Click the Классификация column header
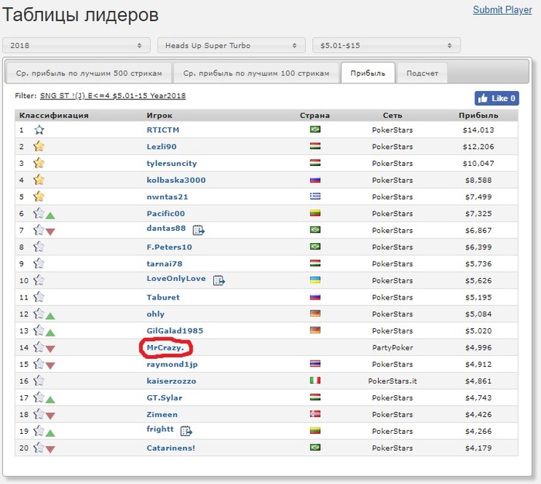The image size is (541, 484). pos(54,116)
